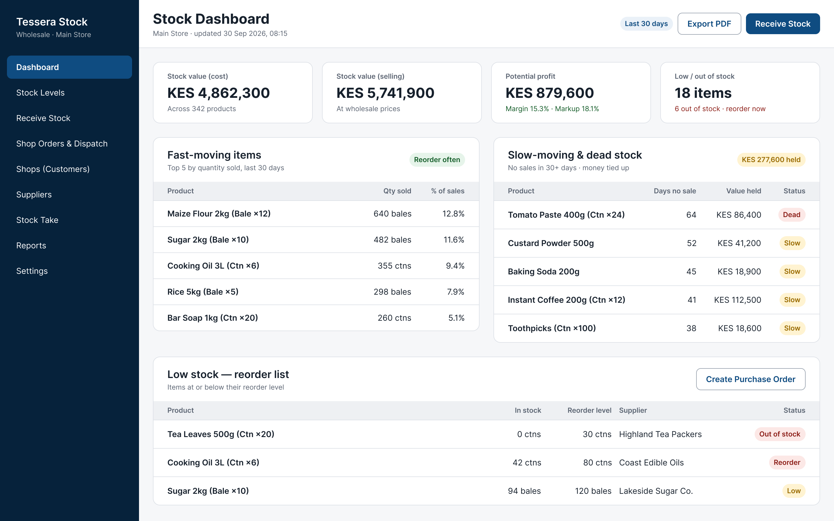
Task: Click Qty sold column header
Action: pyautogui.click(x=397, y=191)
